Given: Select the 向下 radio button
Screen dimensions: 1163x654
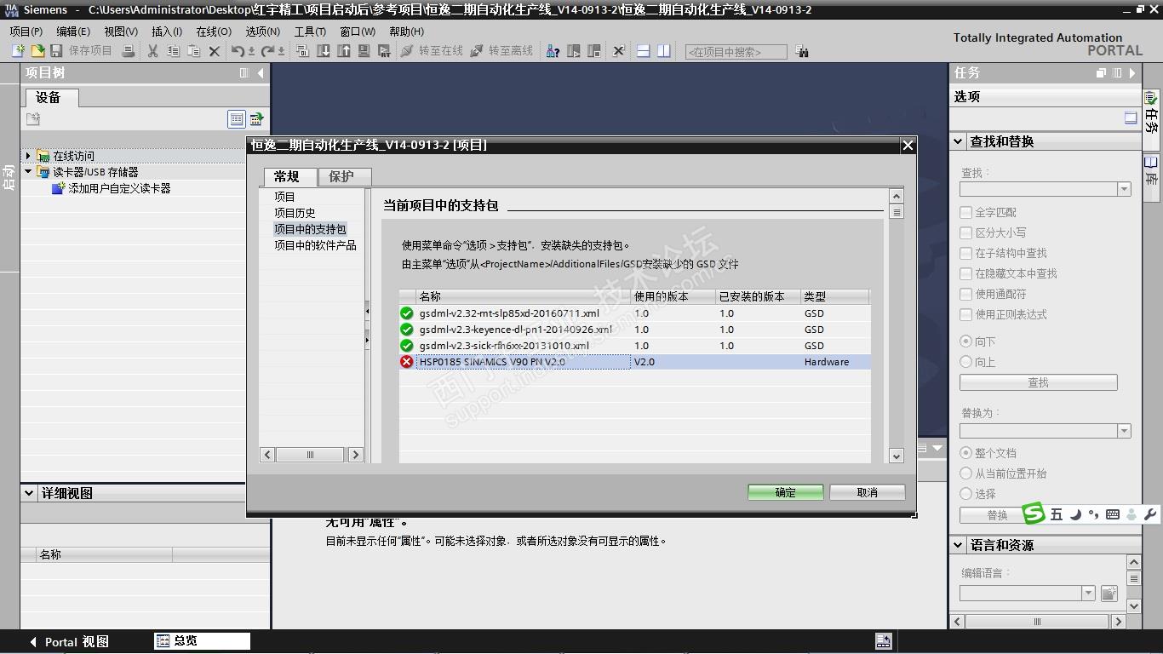Looking at the screenshot, I should 966,341.
